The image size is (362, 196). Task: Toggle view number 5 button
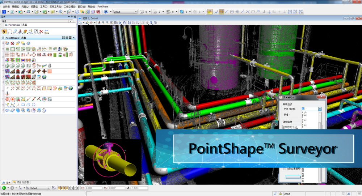[x=70, y=188]
